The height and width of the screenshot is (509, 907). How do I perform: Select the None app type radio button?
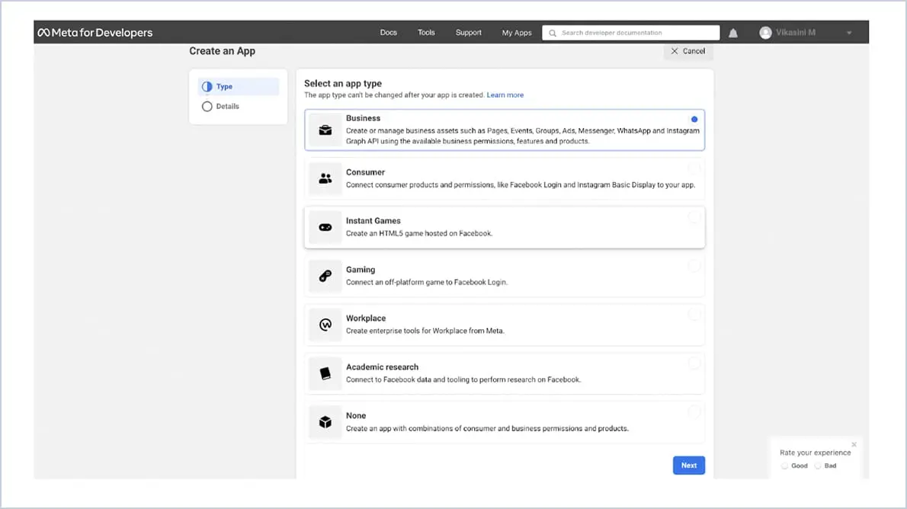[694, 411]
